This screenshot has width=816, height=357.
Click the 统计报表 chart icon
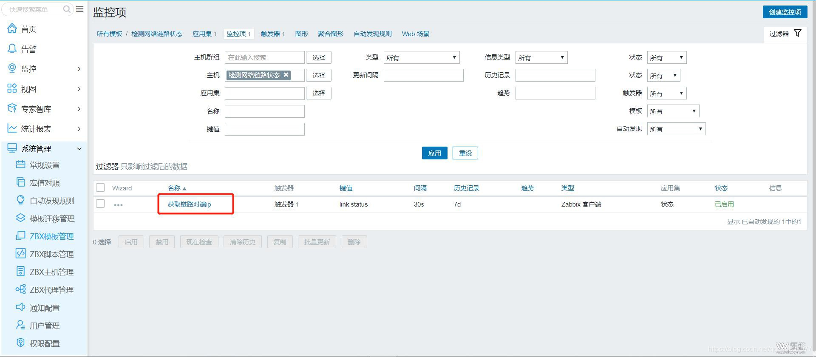(x=12, y=128)
